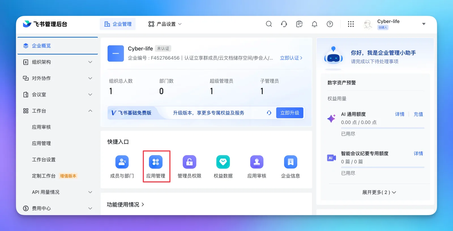Click the 超级管理员 count
The image size is (453, 231).
click(211, 91)
